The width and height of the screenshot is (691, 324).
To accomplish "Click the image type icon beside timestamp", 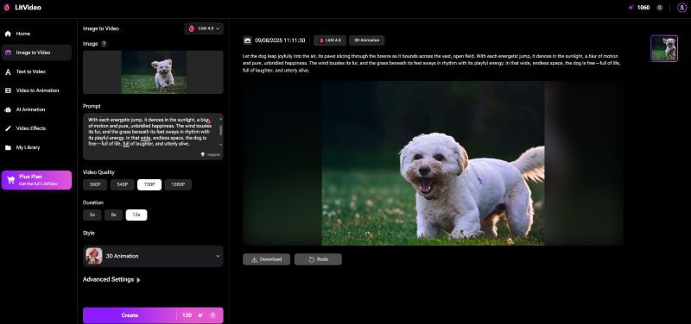I will click(248, 40).
